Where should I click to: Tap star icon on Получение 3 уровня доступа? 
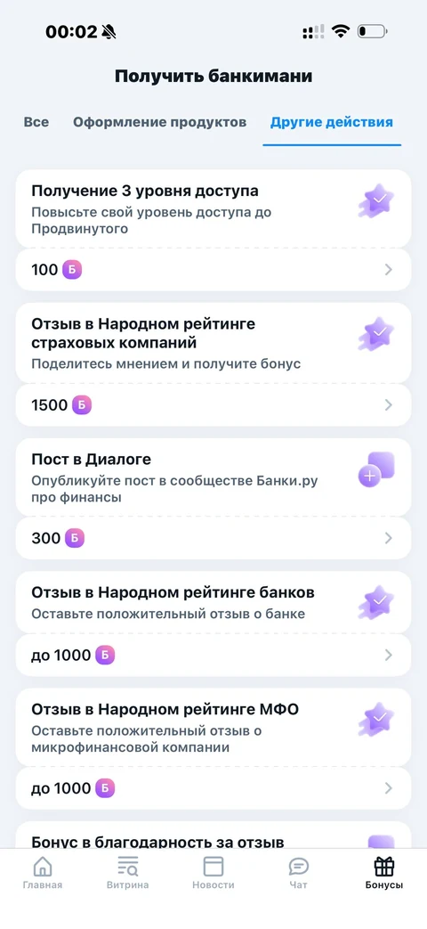[376, 201]
